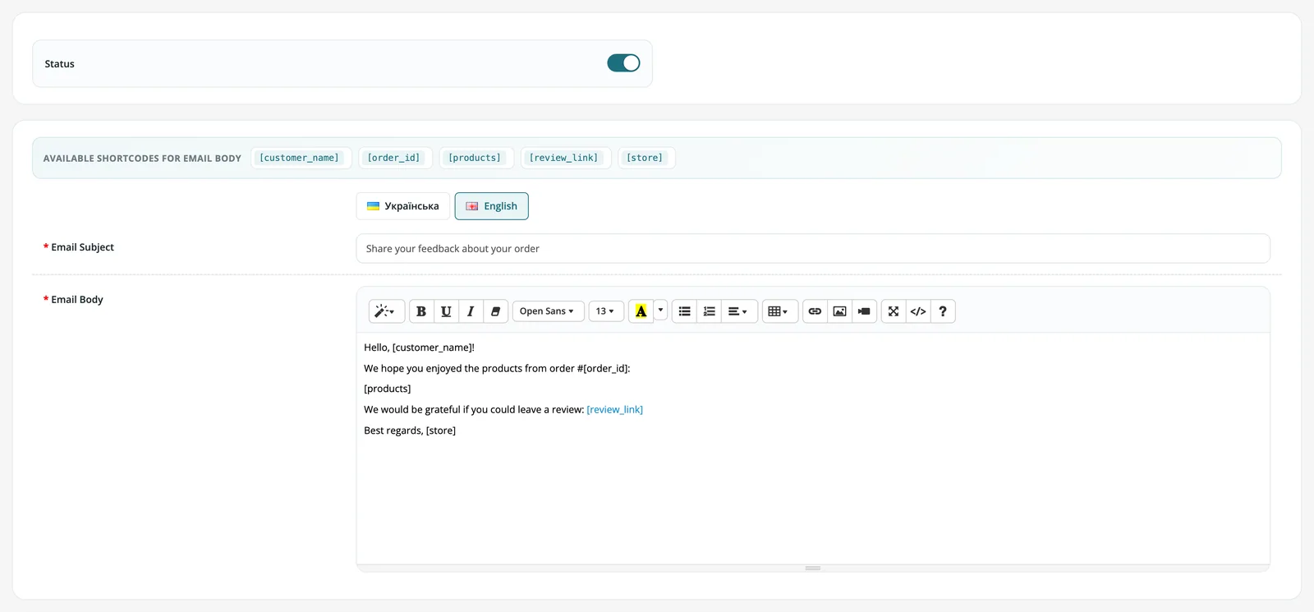
Task: Click the [review_link] link in email body
Action: (x=614, y=410)
